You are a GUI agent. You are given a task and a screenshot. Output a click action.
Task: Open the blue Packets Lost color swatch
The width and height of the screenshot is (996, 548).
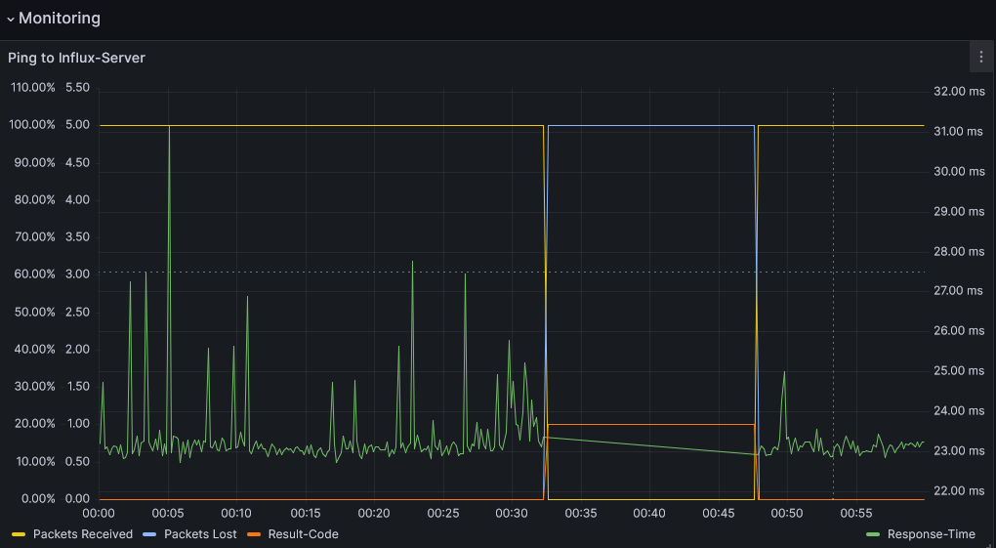tap(149, 534)
